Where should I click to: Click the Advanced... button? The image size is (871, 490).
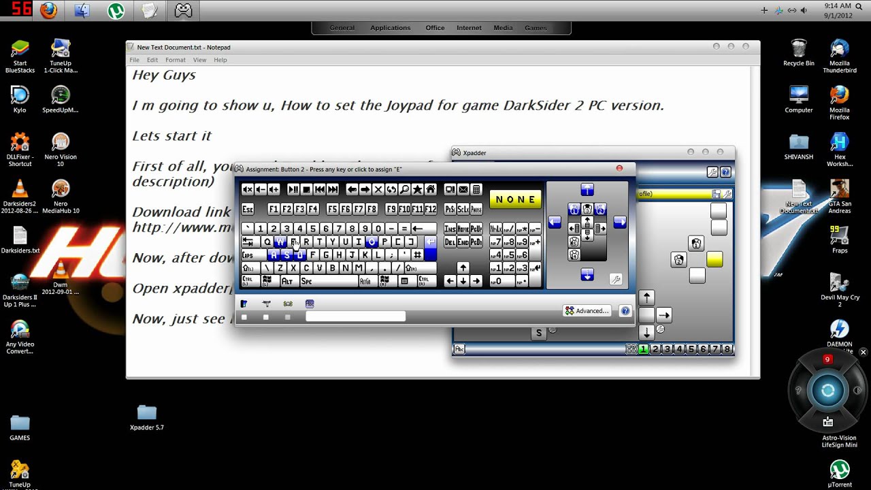click(x=587, y=311)
